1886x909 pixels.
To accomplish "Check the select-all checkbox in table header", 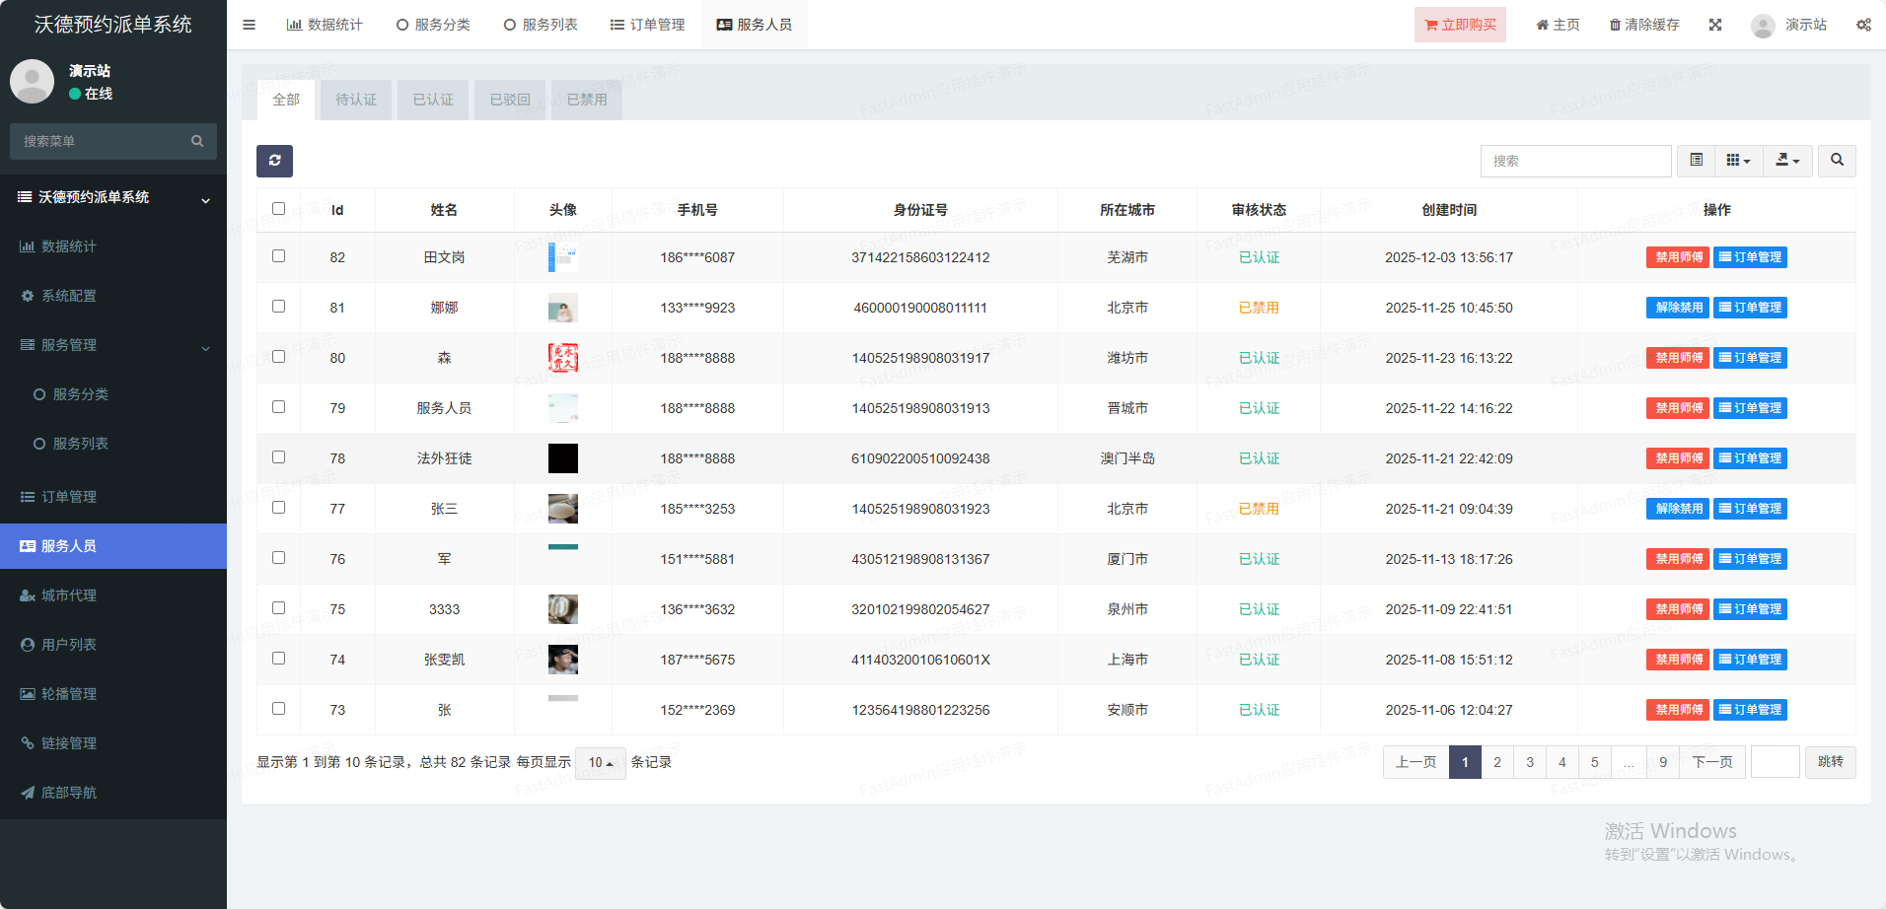I will [x=278, y=209].
